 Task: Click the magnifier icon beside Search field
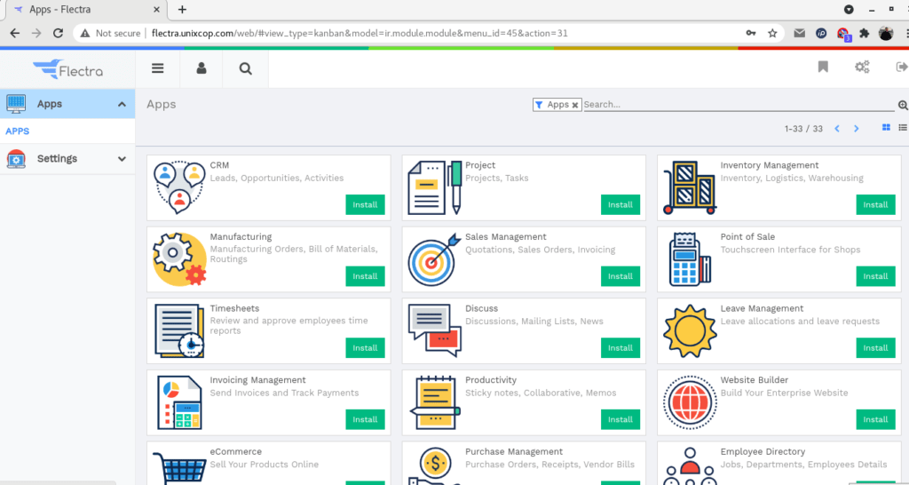click(903, 105)
